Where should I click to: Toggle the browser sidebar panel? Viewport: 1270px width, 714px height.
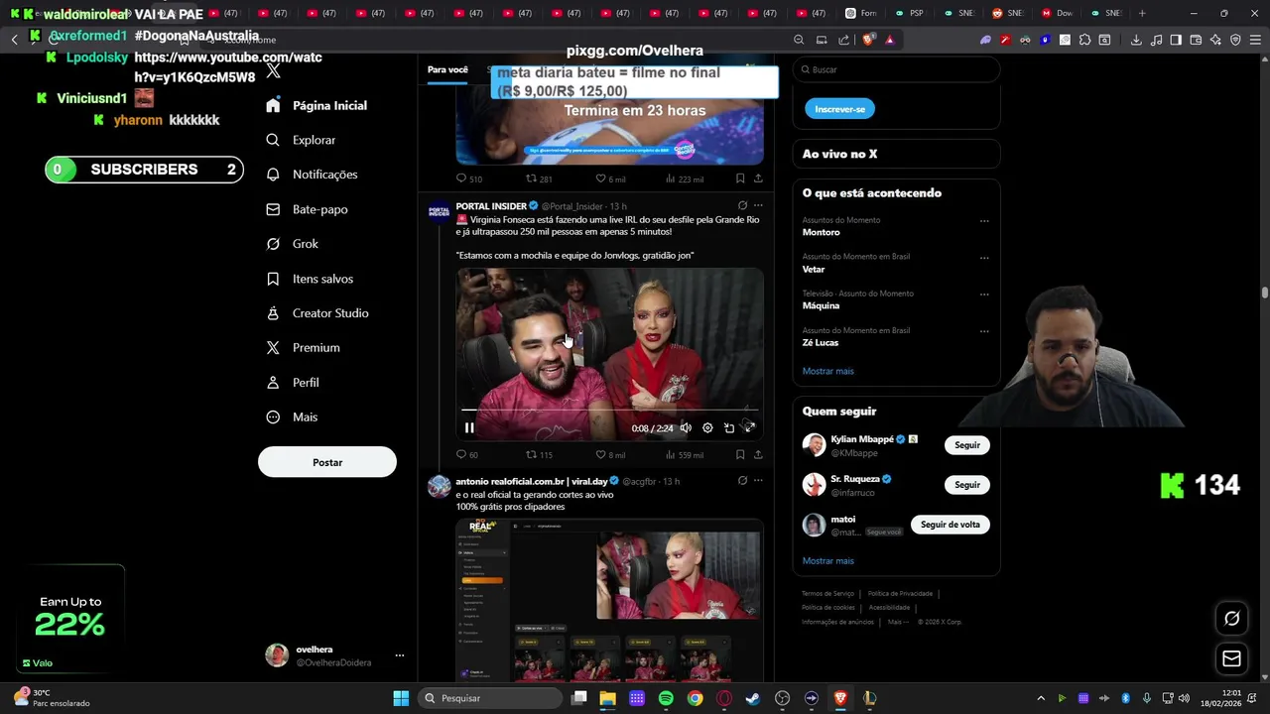(x=1176, y=40)
